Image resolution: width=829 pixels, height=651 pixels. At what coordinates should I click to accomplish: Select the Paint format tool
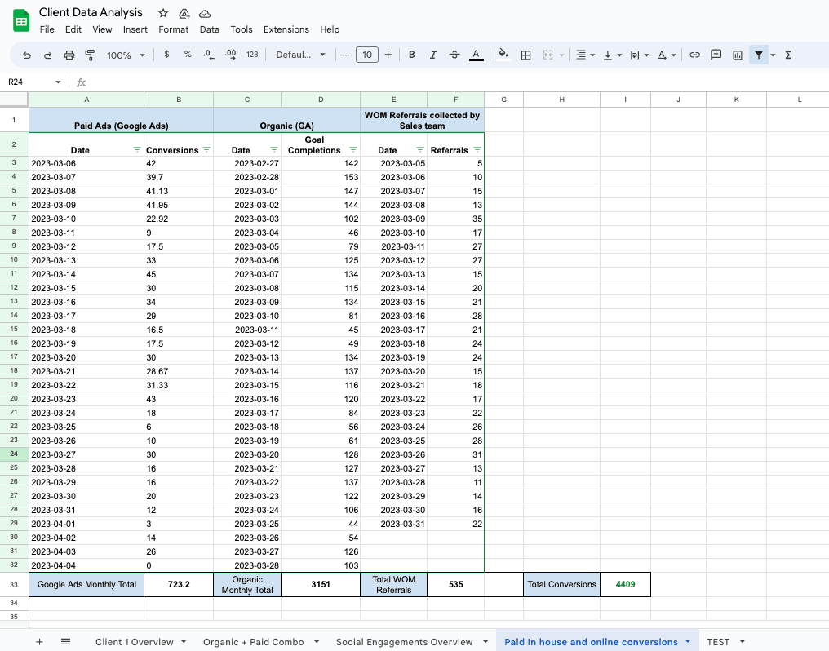click(91, 55)
